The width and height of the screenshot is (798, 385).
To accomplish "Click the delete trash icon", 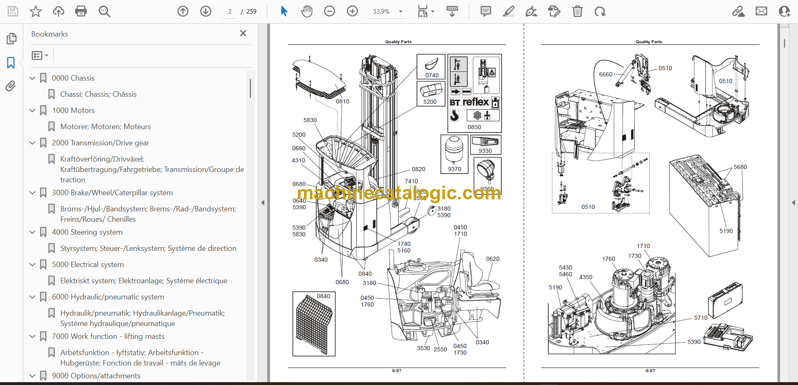I will click(577, 11).
